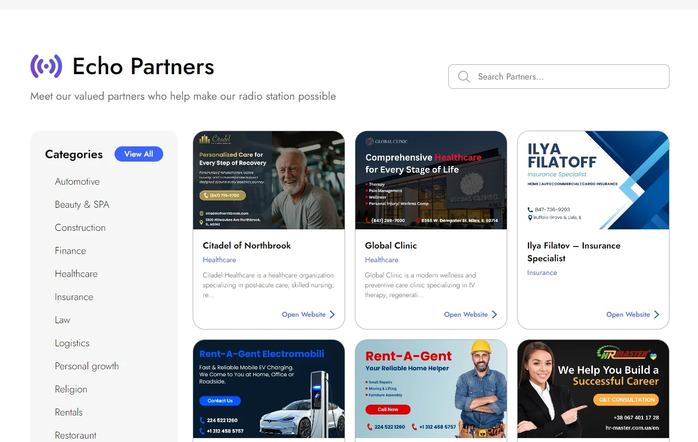Click Healthcare tag under Citadel of Northbrook
698x442 pixels.
tap(219, 260)
